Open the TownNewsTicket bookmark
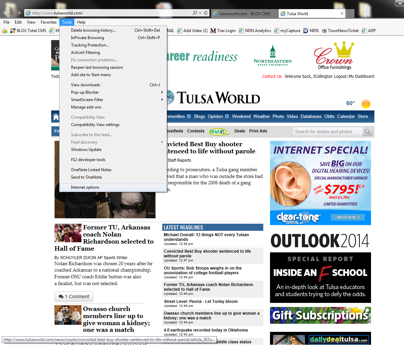Viewport: 404px width, 345px height. [340, 31]
